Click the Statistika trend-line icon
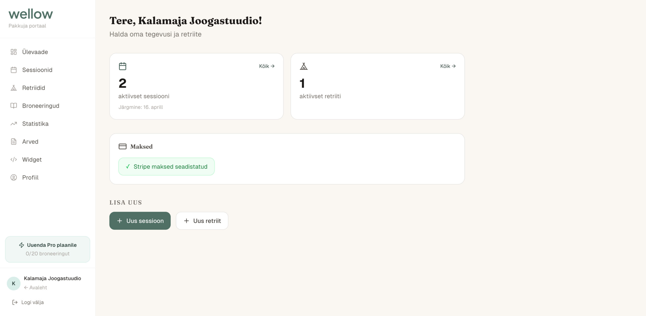The width and height of the screenshot is (646, 316). pos(14,124)
